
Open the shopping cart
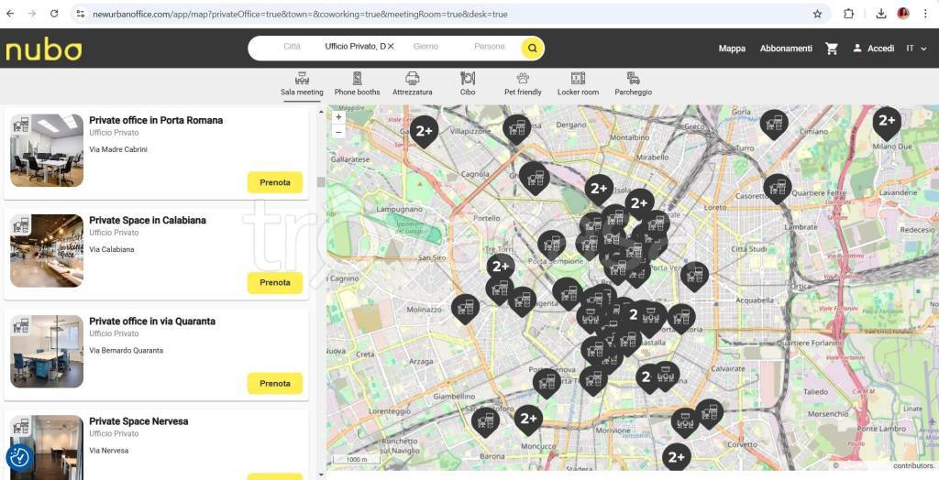pos(832,49)
